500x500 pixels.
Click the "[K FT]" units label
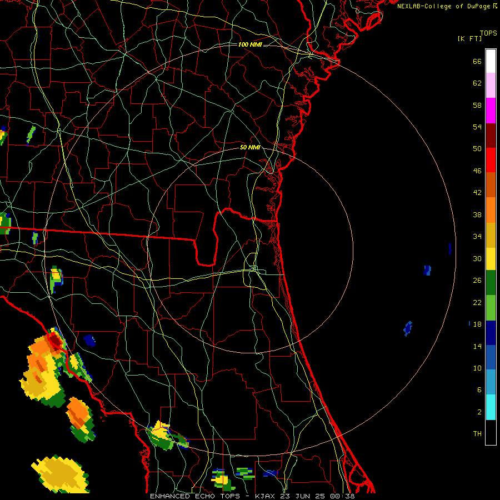[x=469, y=38]
